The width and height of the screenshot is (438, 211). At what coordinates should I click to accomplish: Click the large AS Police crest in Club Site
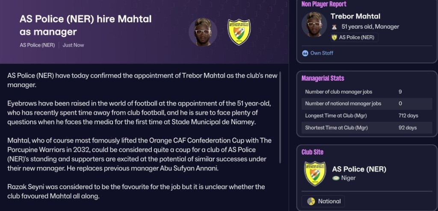tap(315, 173)
